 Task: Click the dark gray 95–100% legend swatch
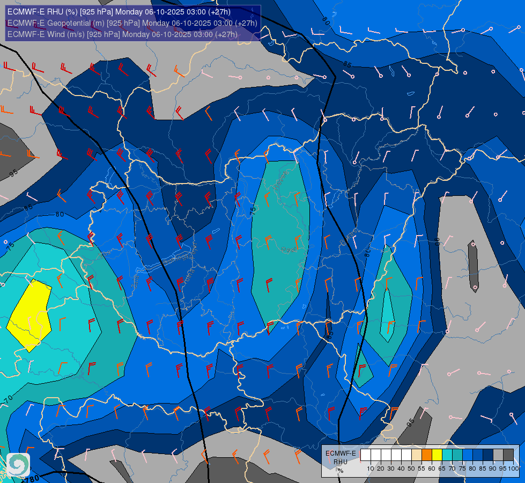tap(508, 455)
